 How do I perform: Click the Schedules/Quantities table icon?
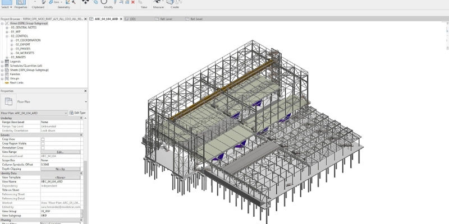(7, 66)
